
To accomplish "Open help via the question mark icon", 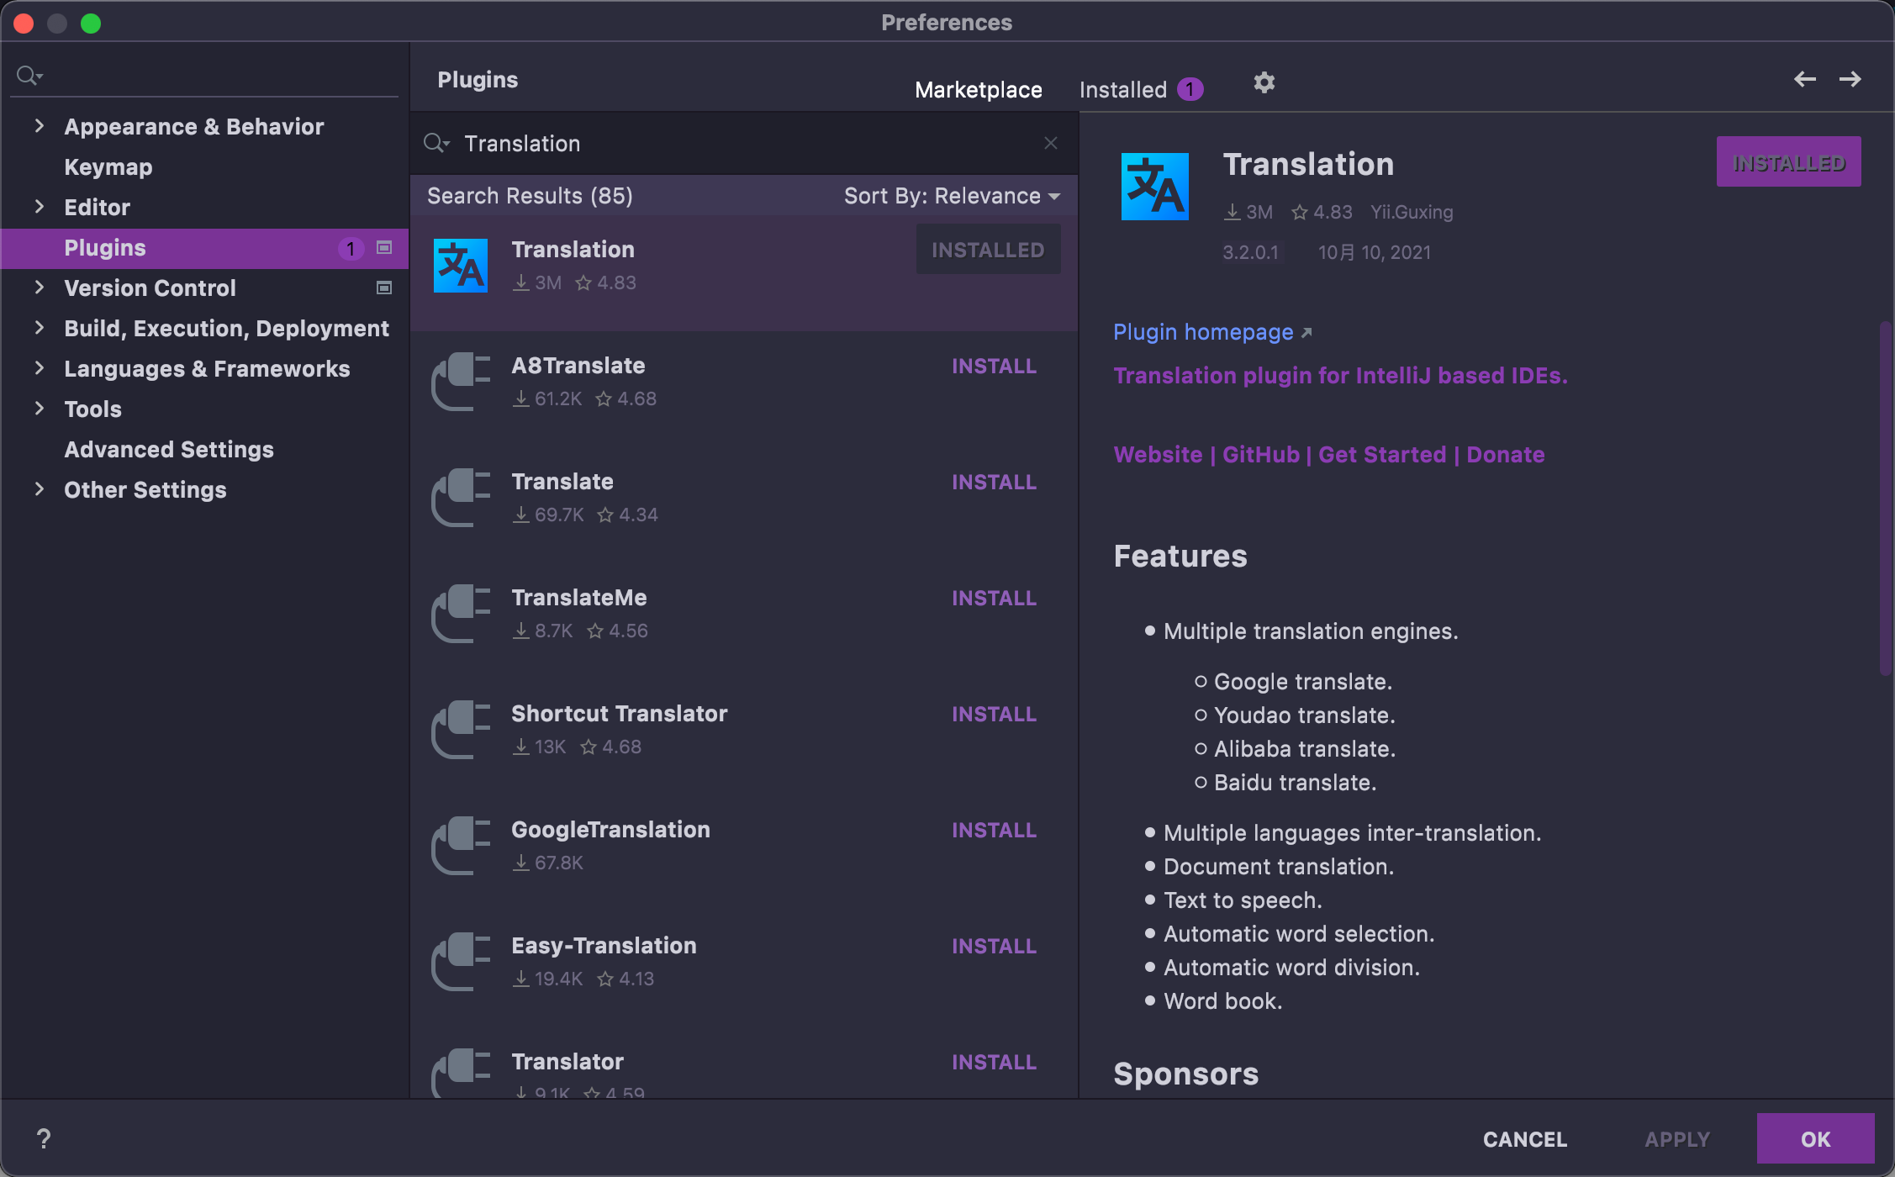I will 44,1138.
